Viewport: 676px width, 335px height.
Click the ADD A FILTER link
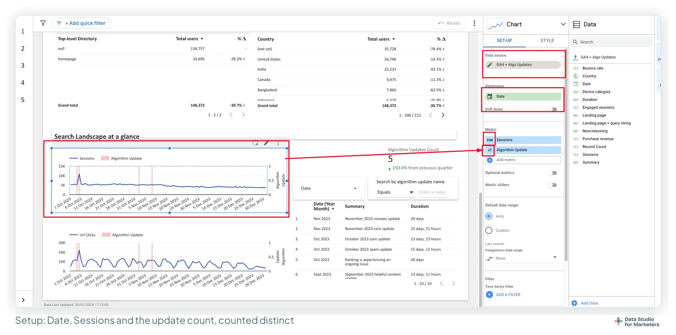(x=508, y=295)
